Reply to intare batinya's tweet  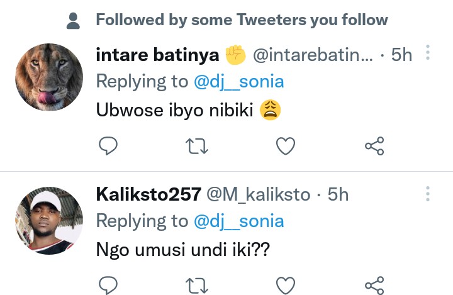pos(109,147)
